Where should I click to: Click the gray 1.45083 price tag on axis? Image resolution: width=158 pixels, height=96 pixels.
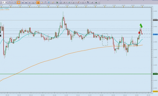tap(155, 20)
